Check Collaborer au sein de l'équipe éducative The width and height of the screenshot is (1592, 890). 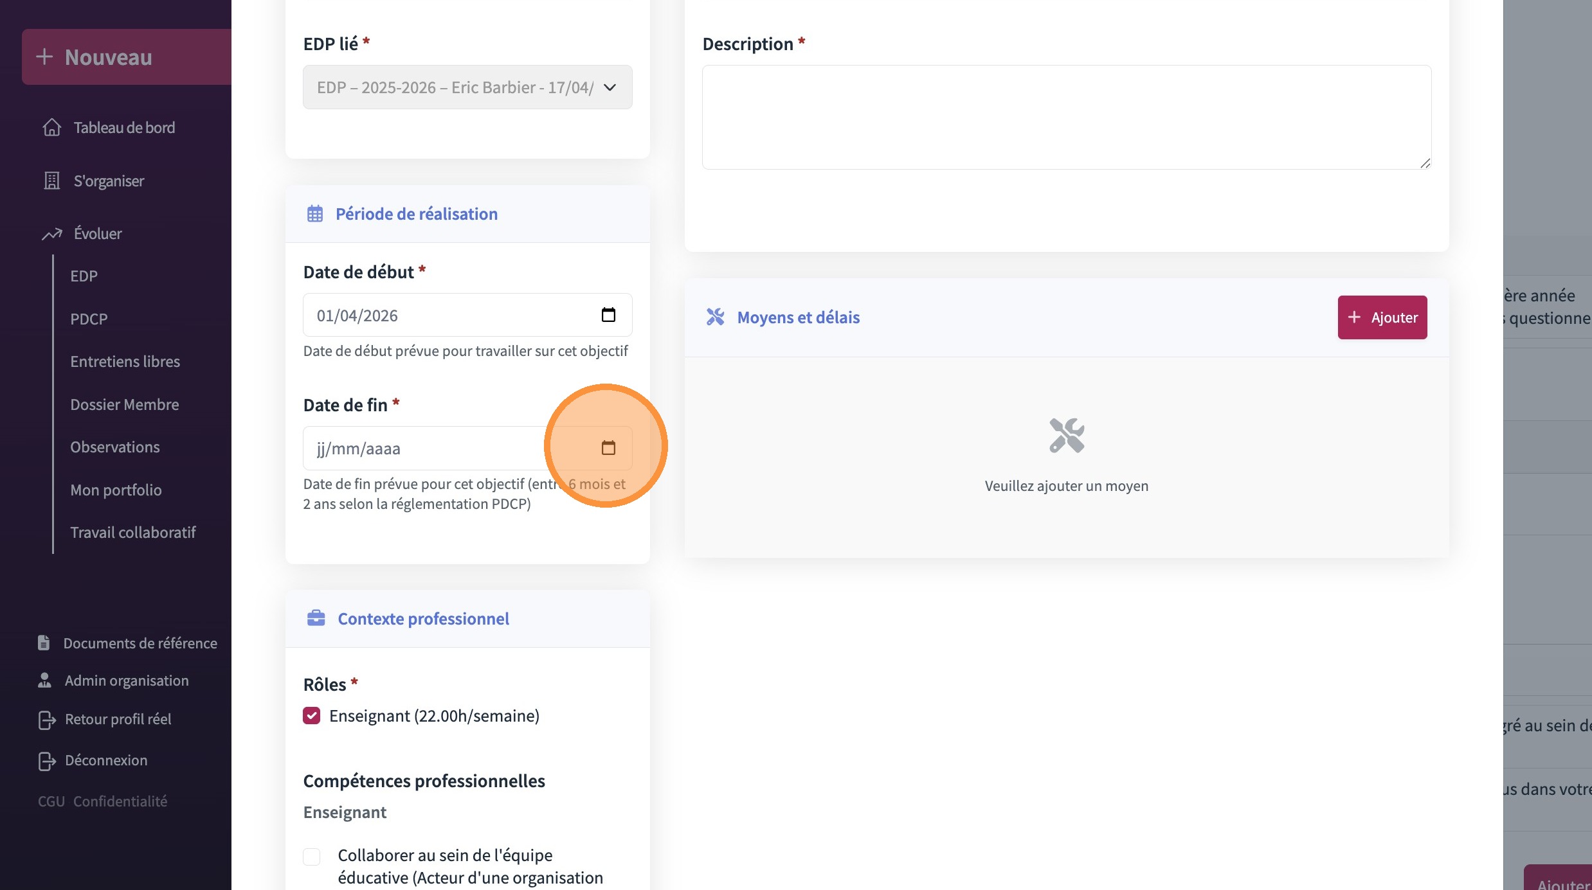(x=312, y=857)
